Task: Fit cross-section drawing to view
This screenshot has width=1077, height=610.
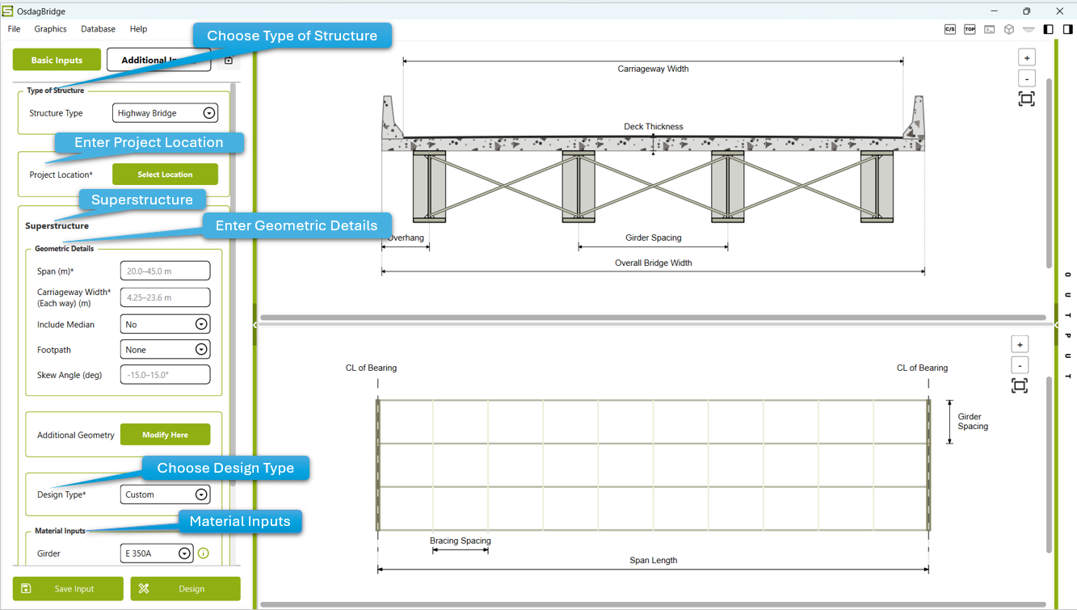Action: tap(1027, 99)
